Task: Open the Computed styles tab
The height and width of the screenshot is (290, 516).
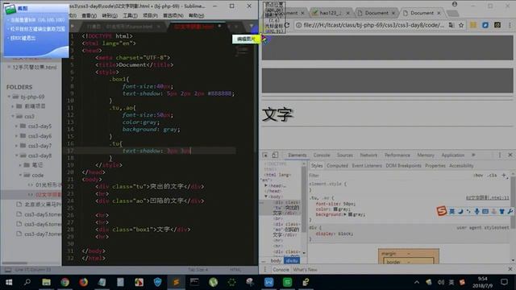Action: pos(337,166)
